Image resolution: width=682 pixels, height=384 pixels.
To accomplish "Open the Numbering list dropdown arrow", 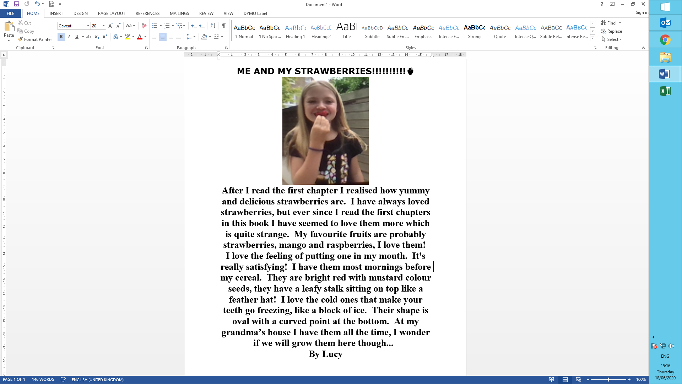I will (173, 26).
